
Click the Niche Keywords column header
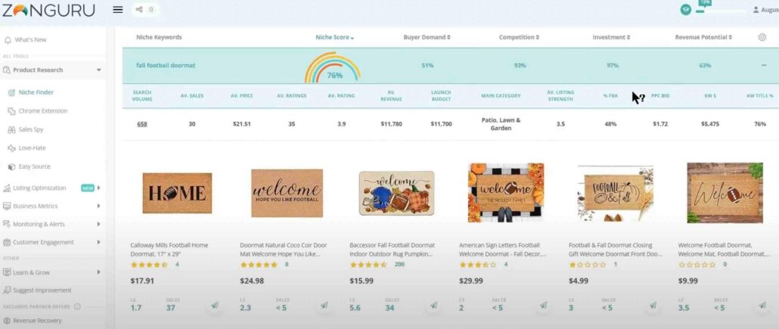(x=159, y=37)
